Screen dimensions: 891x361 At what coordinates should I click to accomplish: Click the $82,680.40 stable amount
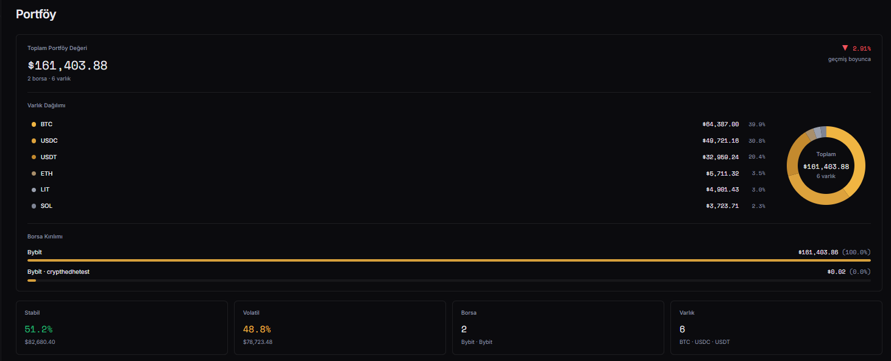40,342
